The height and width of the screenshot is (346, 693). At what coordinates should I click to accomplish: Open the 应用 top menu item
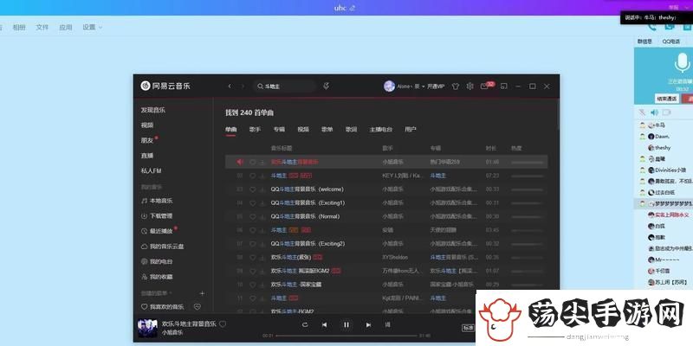tap(66, 28)
